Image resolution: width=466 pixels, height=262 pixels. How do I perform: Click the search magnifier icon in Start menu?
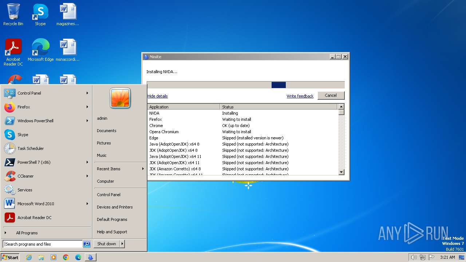point(87,244)
